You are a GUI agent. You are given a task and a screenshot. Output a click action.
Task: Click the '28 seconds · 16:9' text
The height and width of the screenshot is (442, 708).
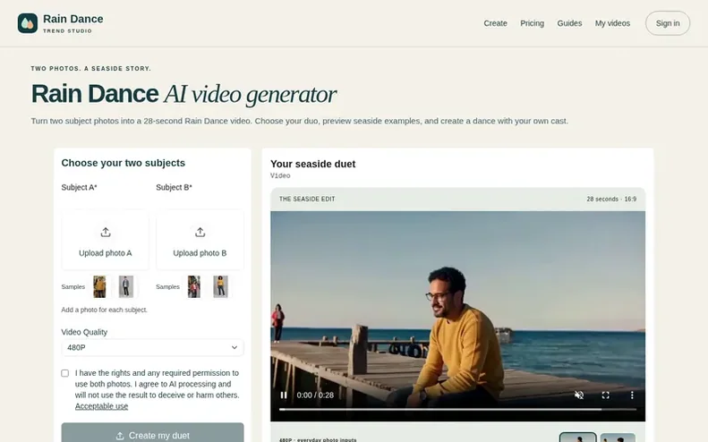pyautogui.click(x=611, y=200)
